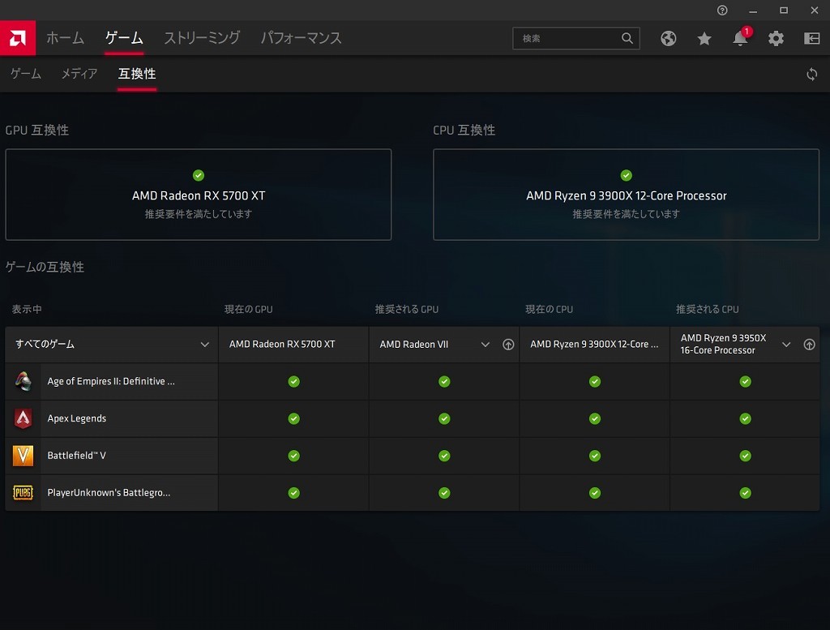Open the help question mark icon
Screen dimensions: 830x630
click(722, 10)
